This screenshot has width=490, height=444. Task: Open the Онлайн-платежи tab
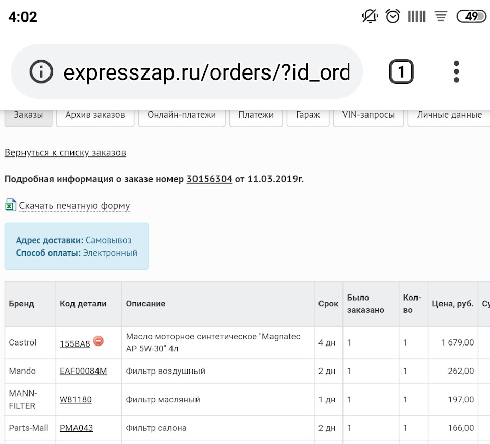point(182,115)
